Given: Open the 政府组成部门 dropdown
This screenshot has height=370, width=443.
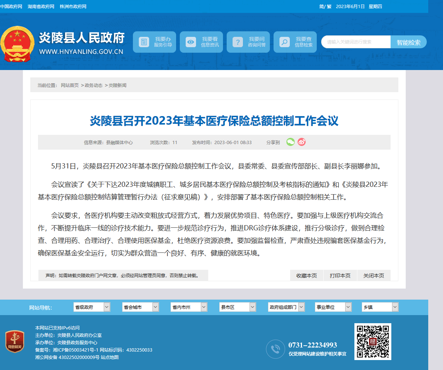Looking at the screenshot, I should pos(286,307).
